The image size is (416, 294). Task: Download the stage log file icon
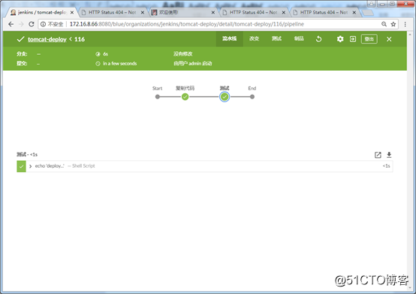click(x=389, y=155)
